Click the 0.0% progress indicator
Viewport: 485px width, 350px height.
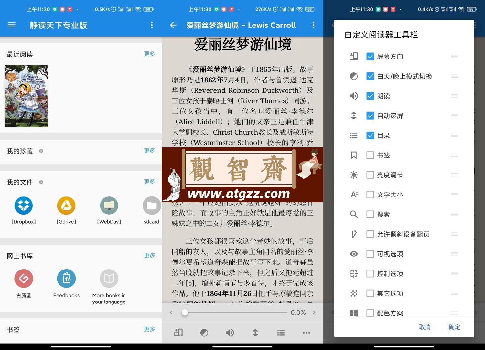pyautogui.click(x=298, y=313)
